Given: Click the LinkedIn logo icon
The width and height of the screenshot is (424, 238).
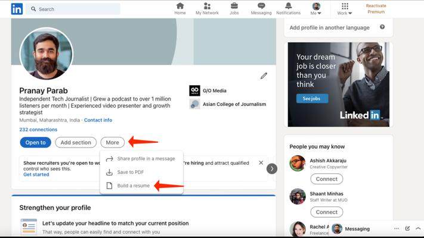Looking at the screenshot, I should (17, 9).
